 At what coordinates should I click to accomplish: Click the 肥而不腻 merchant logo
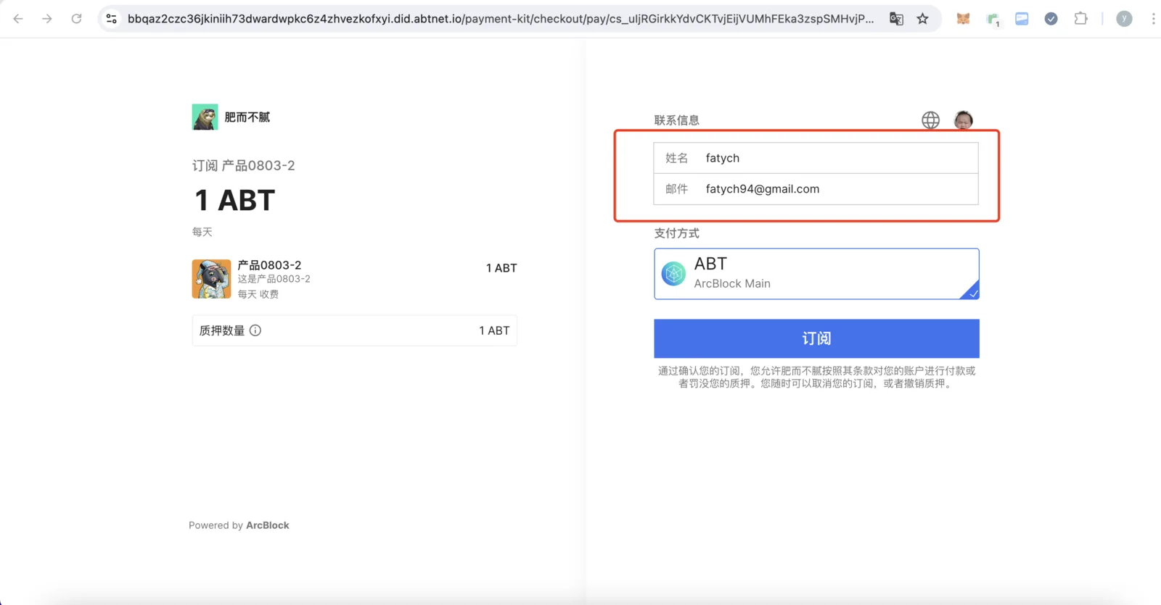(x=205, y=117)
